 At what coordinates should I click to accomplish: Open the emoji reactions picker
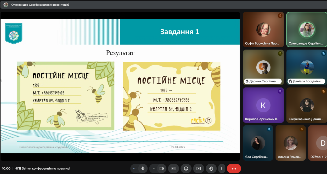(186, 169)
